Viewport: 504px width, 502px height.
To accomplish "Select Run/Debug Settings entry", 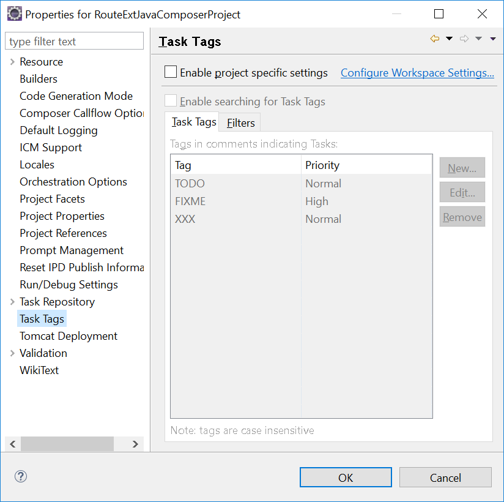I will [69, 285].
